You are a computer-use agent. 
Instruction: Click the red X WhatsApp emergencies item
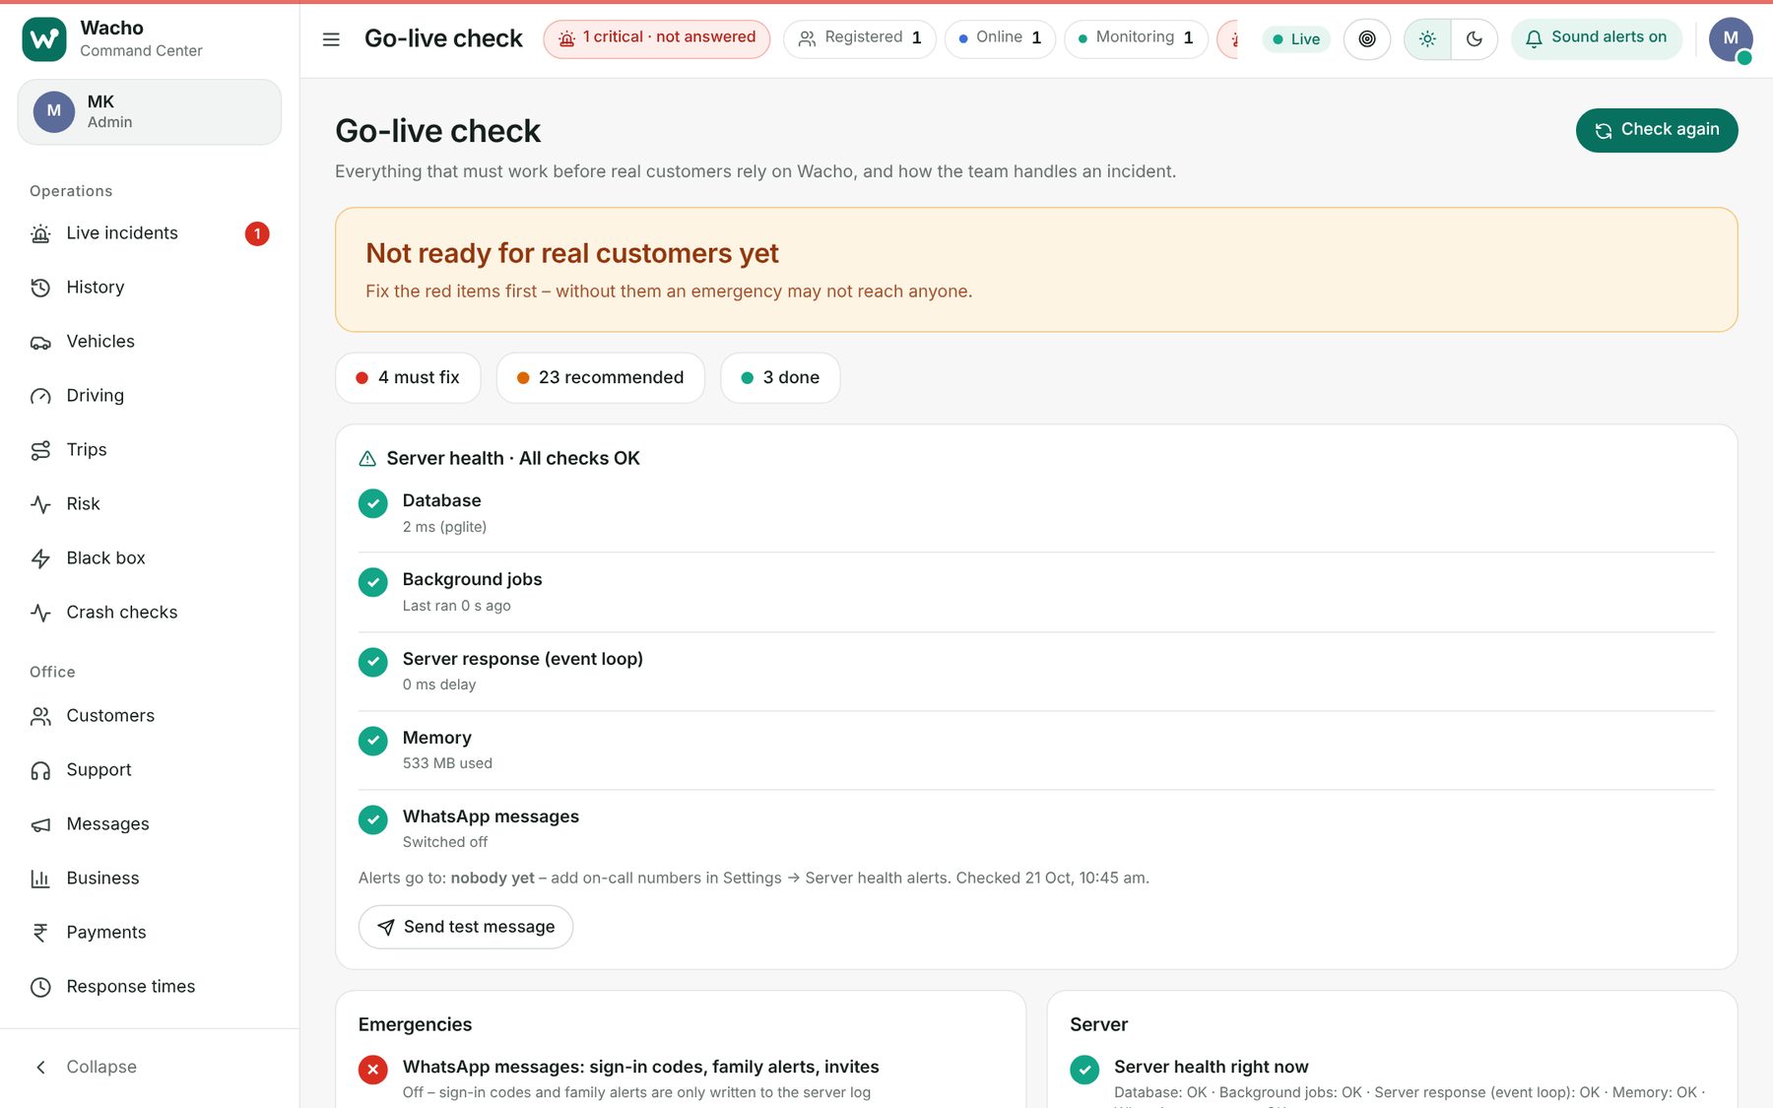[372, 1070]
